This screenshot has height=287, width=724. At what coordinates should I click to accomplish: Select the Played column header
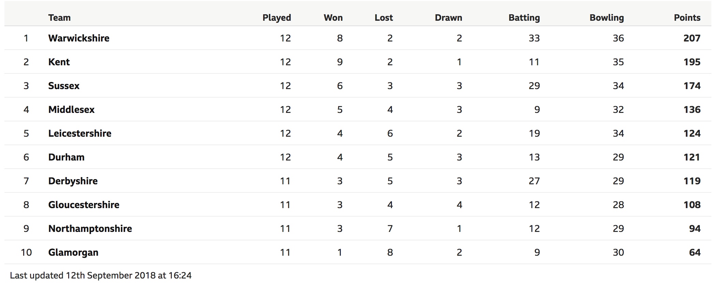click(276, 18)
